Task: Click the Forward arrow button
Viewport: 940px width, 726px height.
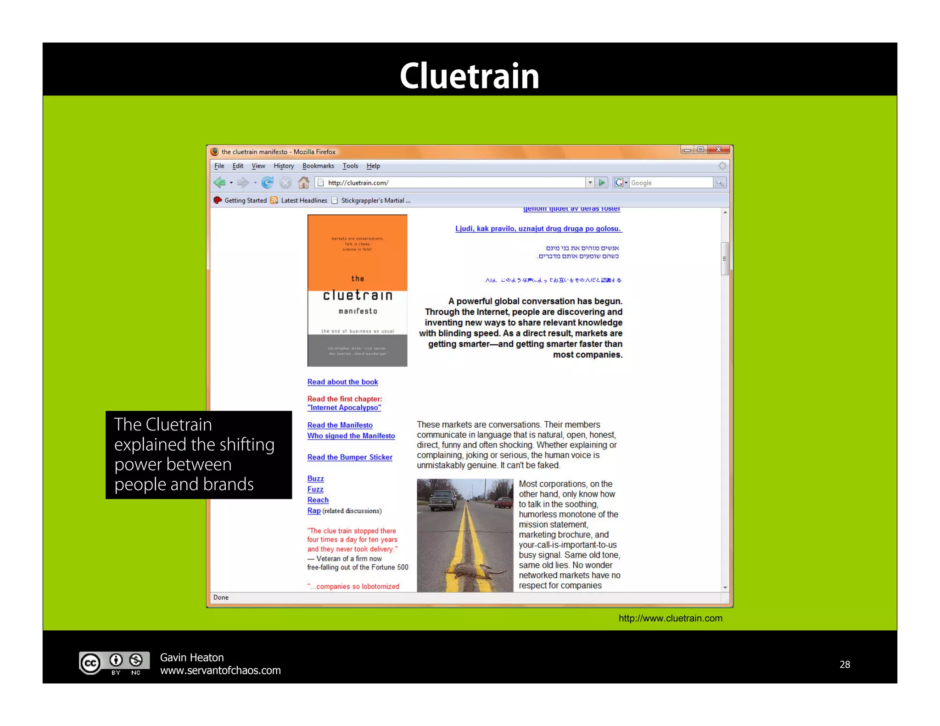Action: [x=243, y=183]
